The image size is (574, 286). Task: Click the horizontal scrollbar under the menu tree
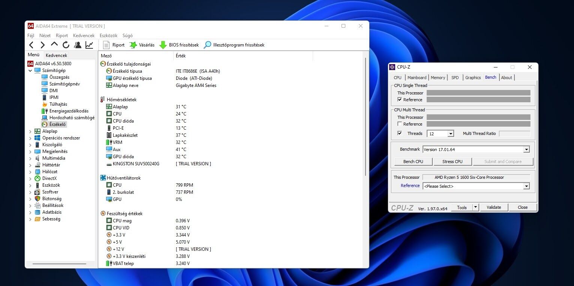tap(59, 264)
